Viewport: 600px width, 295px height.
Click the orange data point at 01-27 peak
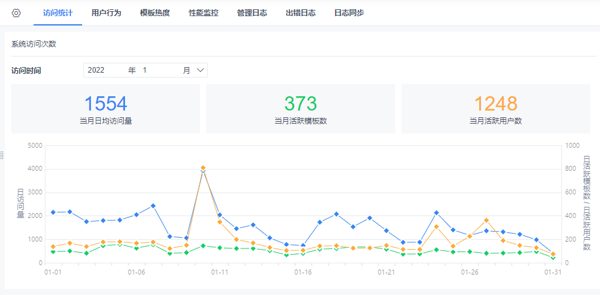tap(486, 220)
